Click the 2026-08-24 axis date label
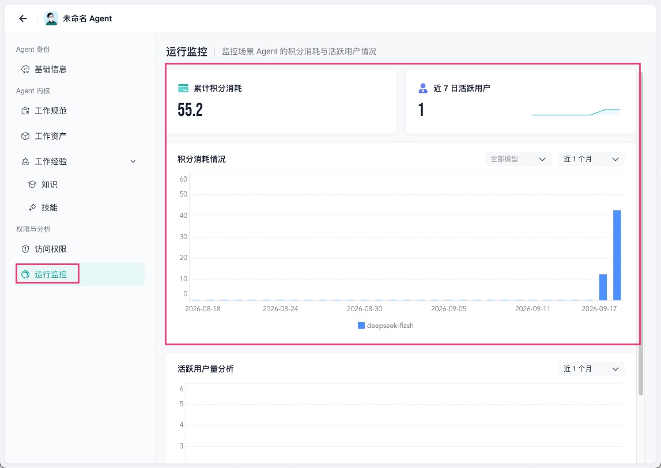The width and height of the screenshot is (661, 468). click(280, 309)
